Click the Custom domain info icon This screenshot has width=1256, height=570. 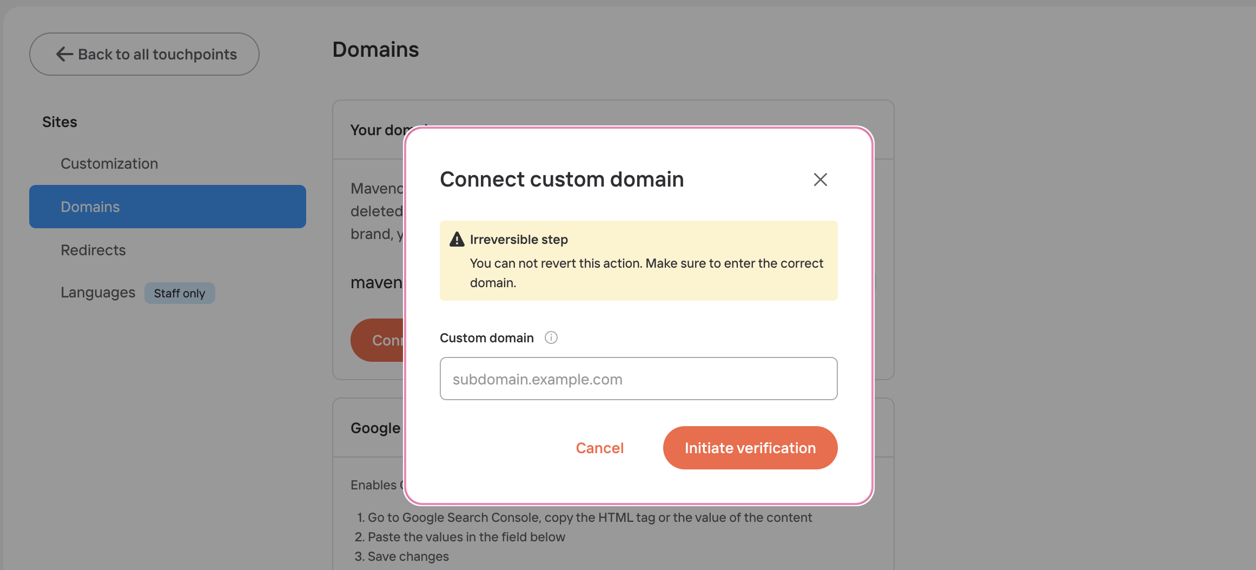551,338
